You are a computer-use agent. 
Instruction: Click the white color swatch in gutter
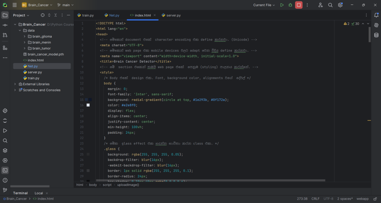tap(88, 105)
